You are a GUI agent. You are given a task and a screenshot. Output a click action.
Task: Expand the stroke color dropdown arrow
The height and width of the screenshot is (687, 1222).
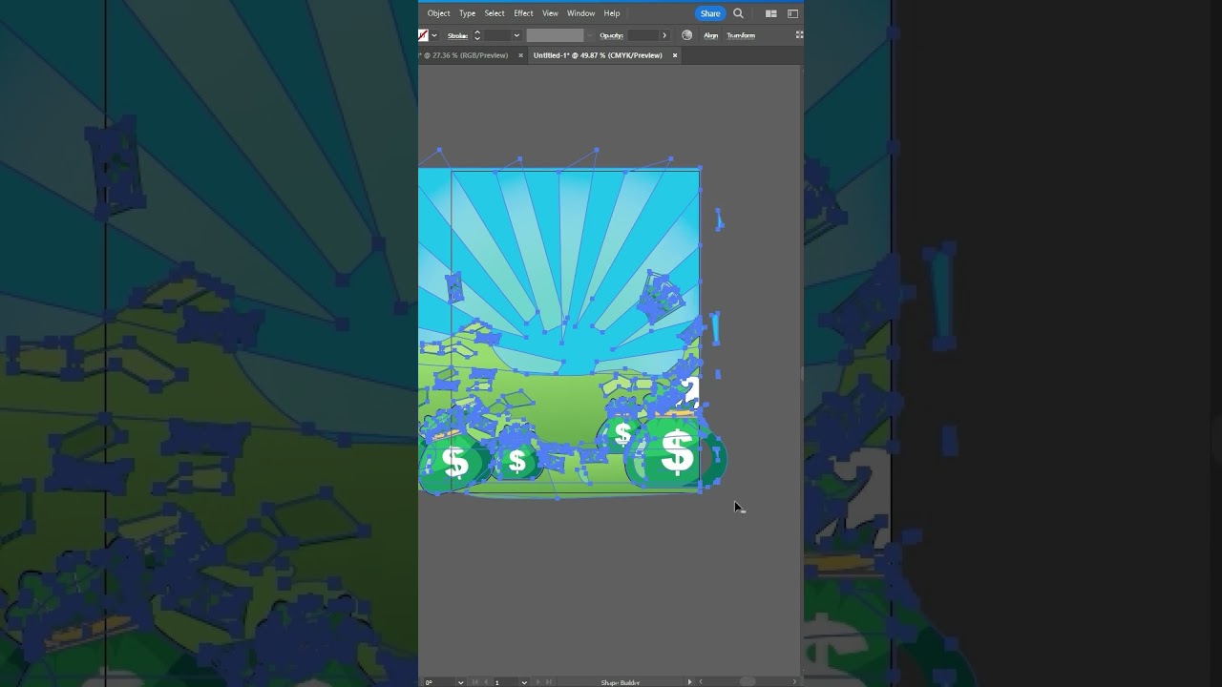click(434, 35)
